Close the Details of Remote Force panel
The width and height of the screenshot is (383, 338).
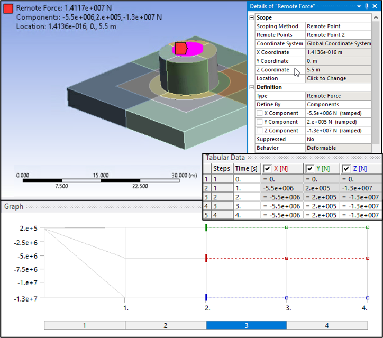(x=375, y=6)
